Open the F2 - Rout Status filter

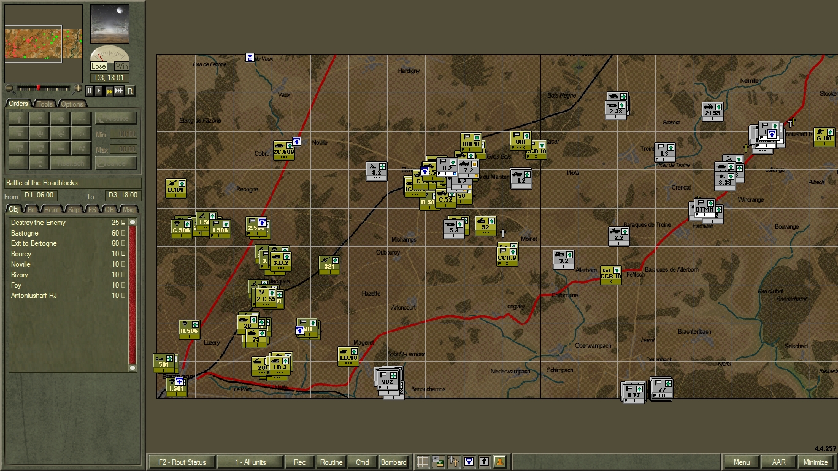(182, 462)
